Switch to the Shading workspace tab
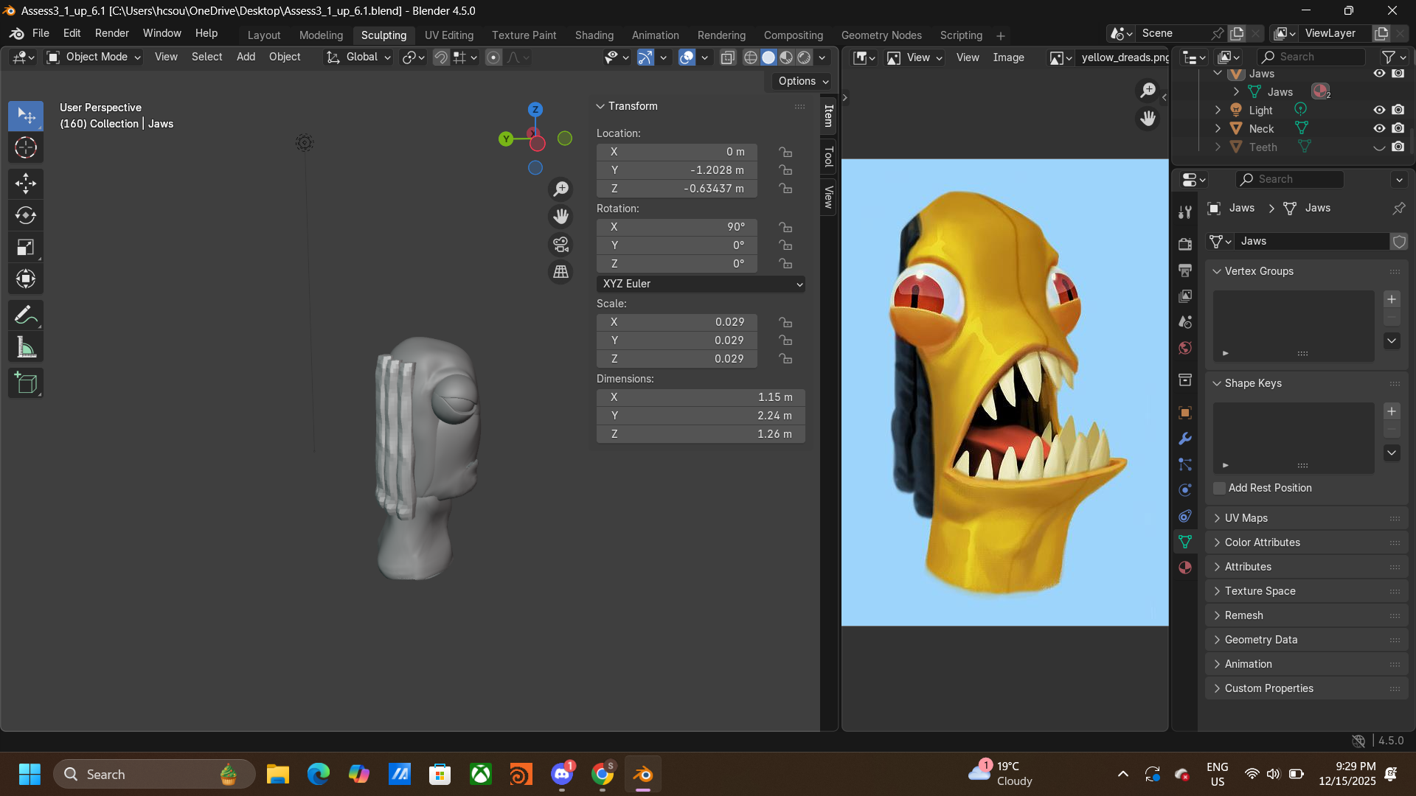1416x796 pixels. 594,35
